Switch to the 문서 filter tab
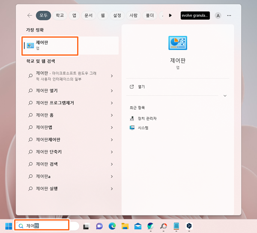The image size is (257, 233). 89,15
